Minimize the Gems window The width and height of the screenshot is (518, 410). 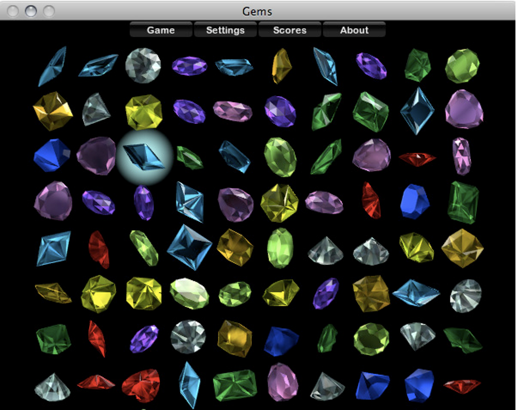[30, 11]
